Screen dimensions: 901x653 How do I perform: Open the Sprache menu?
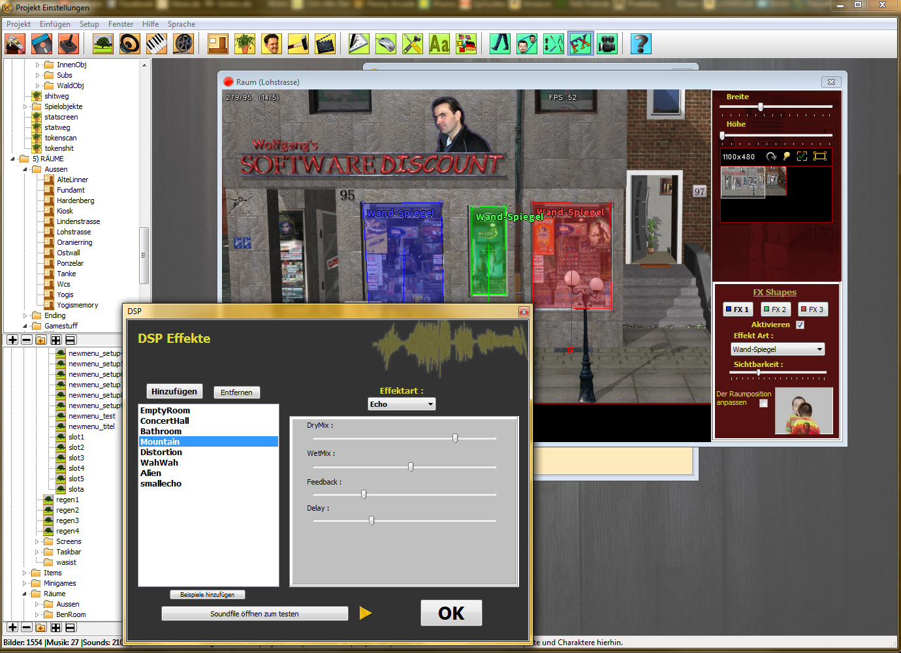pyautogui.click(x=181, y=24)
